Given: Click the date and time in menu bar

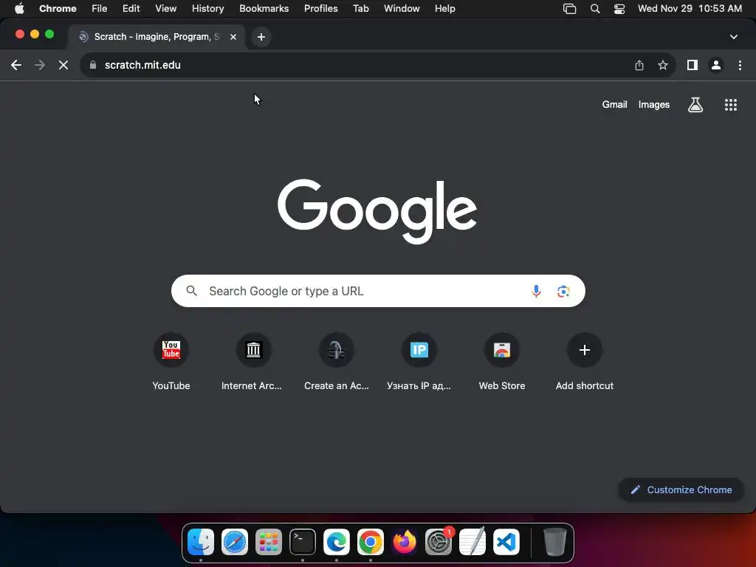Looking at the screenshot, I should [690, 9].
